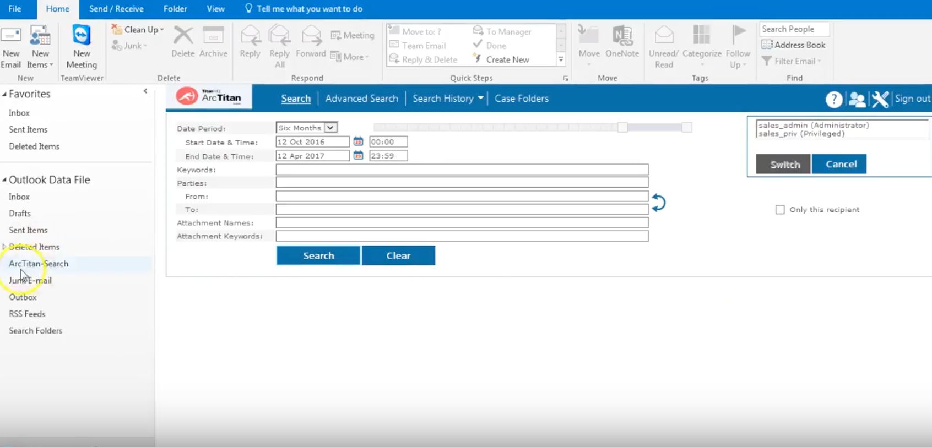Click the Switch button

pyautogui.click(x=783, y=164)
